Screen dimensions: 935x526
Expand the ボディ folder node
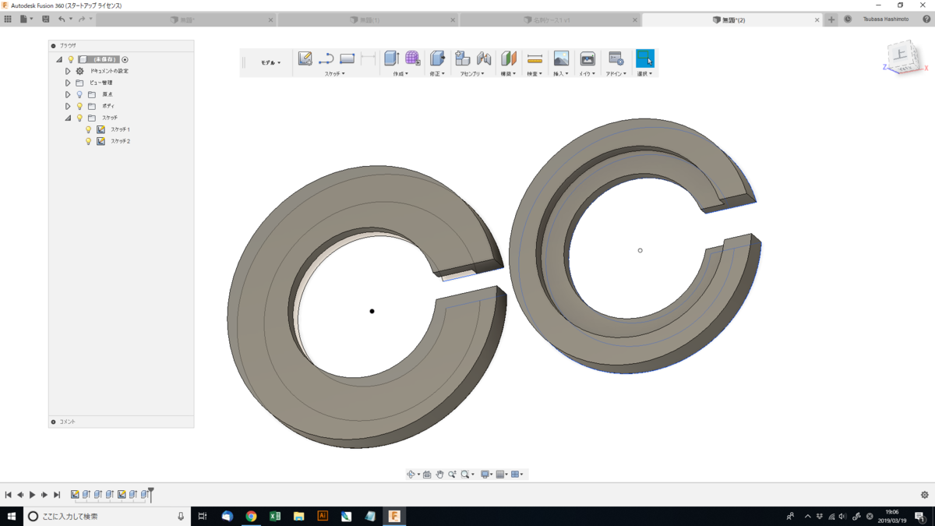coord(68,106)
